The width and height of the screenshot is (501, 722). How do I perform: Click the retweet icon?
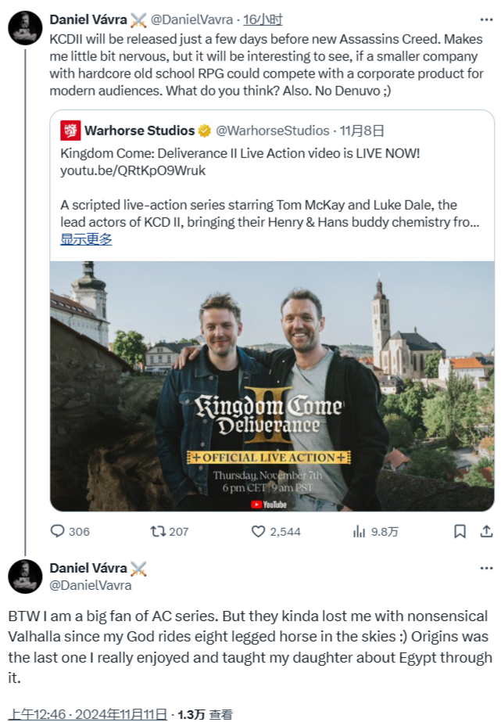pos(158,531)
